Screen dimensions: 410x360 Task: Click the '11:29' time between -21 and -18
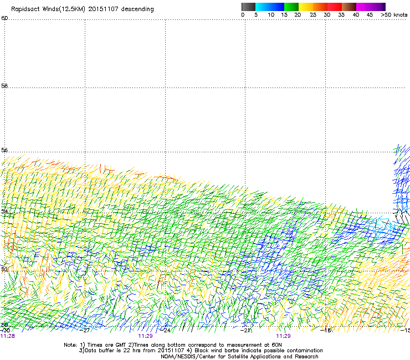(x=284, y=336)
